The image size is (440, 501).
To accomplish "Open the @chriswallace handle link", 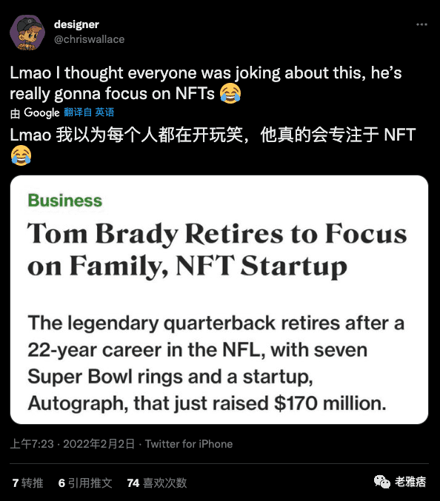I will [89, 39].
